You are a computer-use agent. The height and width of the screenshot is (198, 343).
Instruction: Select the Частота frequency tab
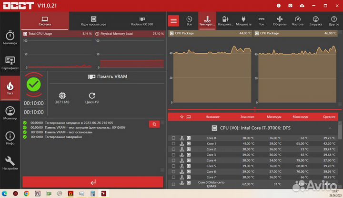(x=298, y=21)
